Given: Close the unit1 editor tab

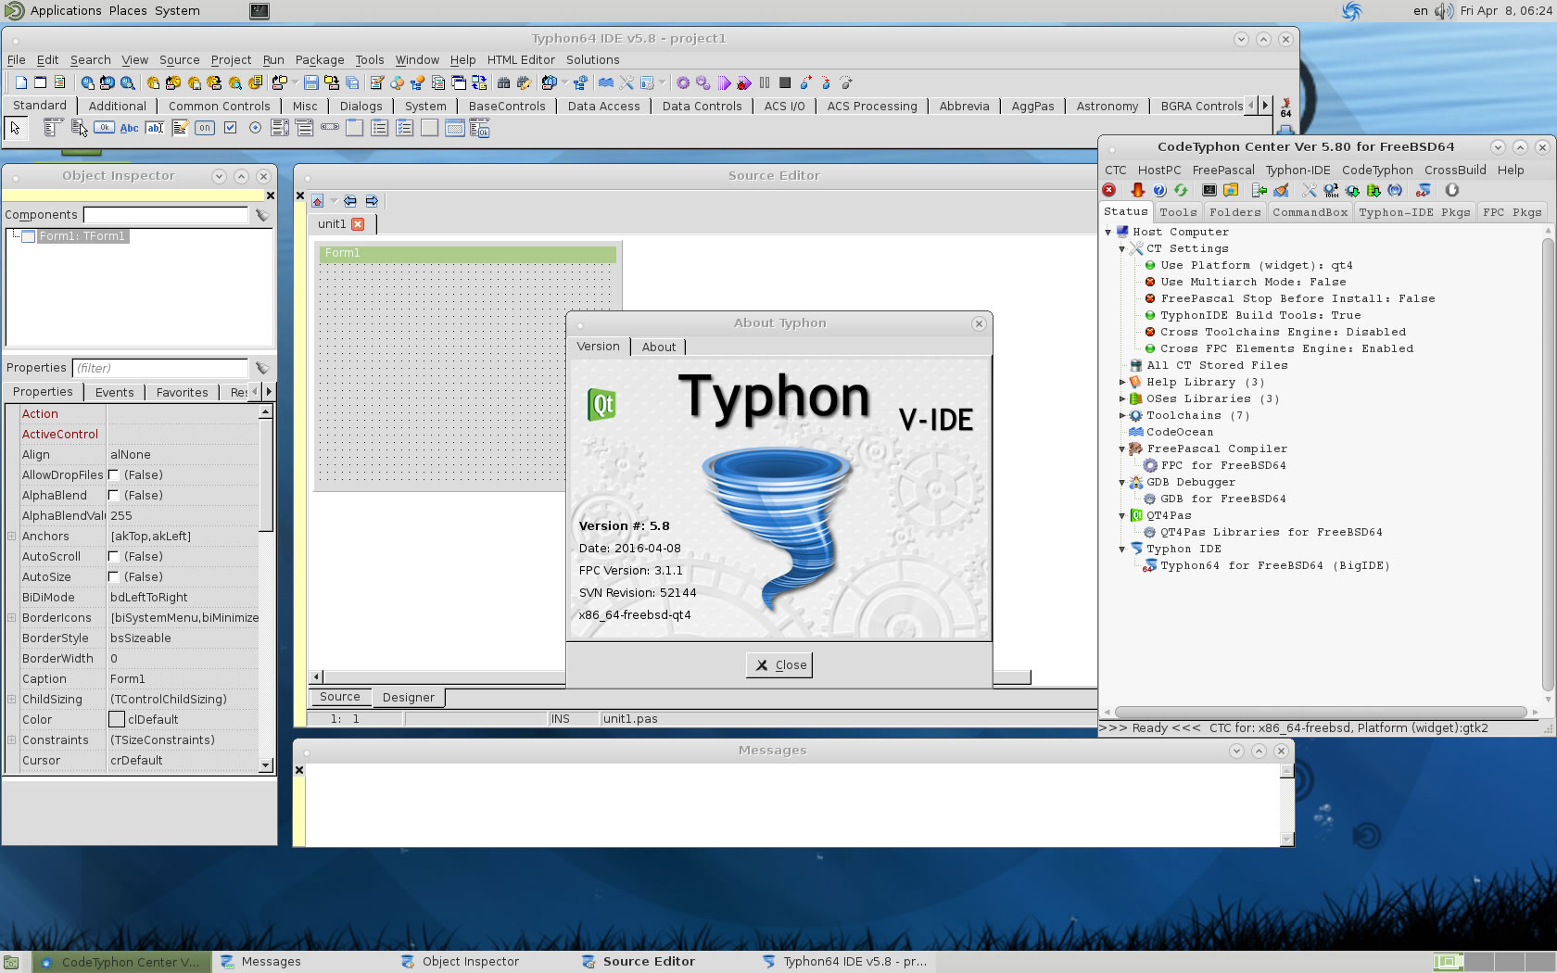Looking at the screenshot, I should tap(358, 224).
